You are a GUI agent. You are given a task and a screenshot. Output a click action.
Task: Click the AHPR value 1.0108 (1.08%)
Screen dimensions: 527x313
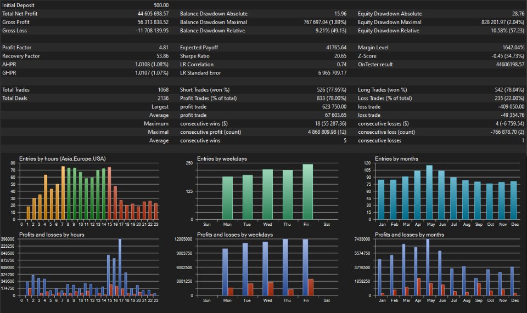coord(152,65)
